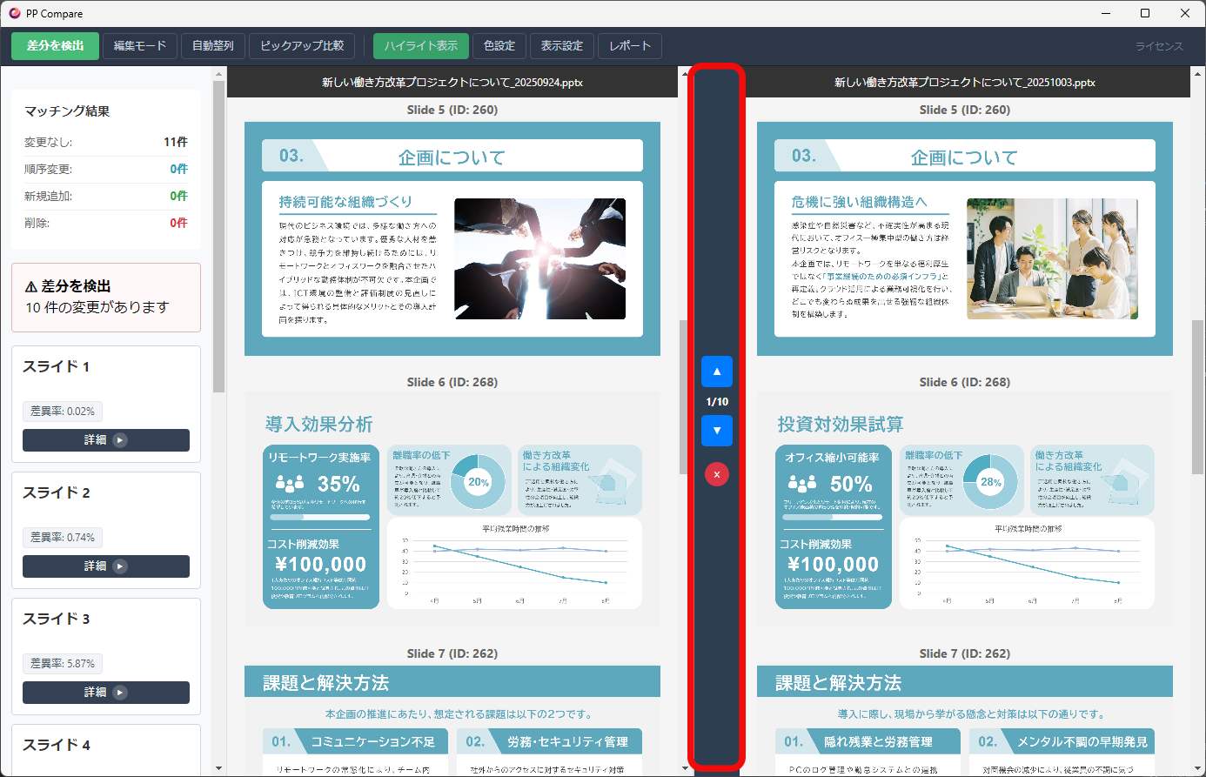Click right pane Slide 6 (ID: 268) label
The image size is (1206, 777).
(965, 382)
